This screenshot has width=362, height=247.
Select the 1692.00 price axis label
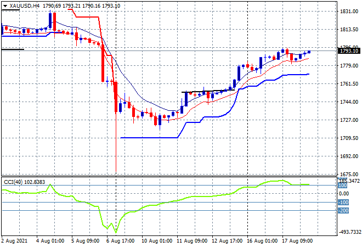(x=349, y=156)
